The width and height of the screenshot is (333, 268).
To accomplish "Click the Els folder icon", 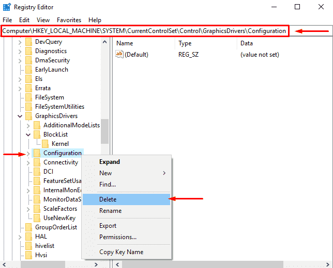I will [28, 79].
